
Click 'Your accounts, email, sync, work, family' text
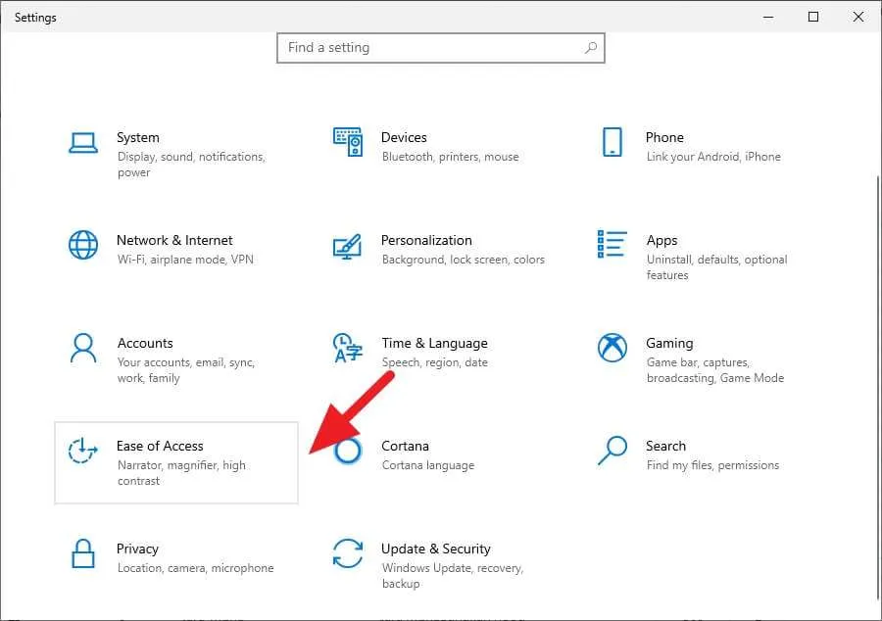click(185, 370)
